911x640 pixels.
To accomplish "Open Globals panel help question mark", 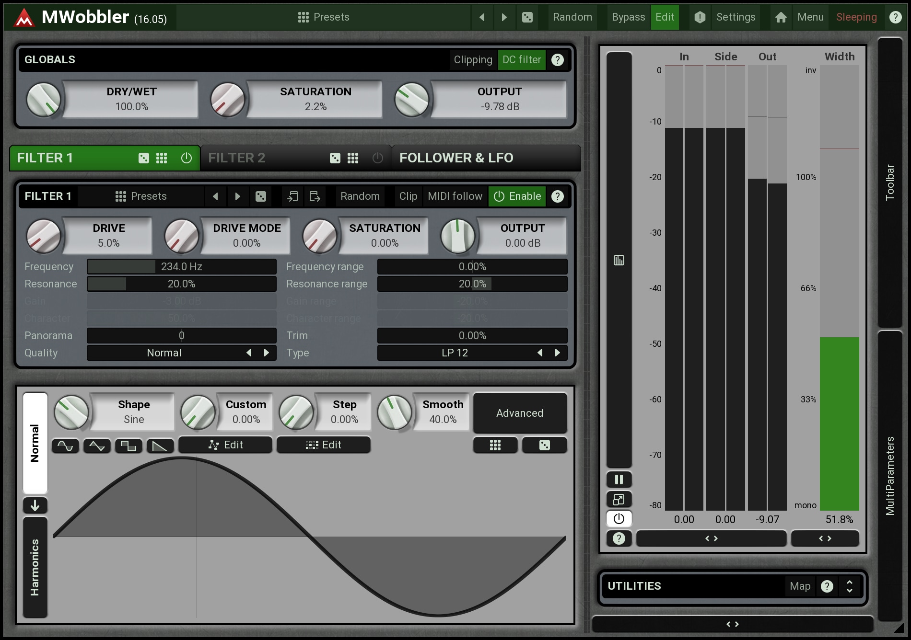I will pos(557,60).
